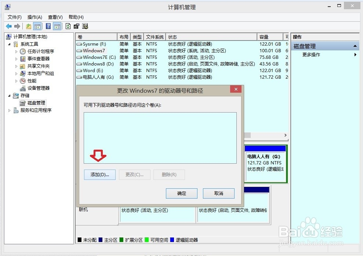Click the Properties toolbar icon
Viewport: 363px width, 256px height.
click(x=76, y=26)
